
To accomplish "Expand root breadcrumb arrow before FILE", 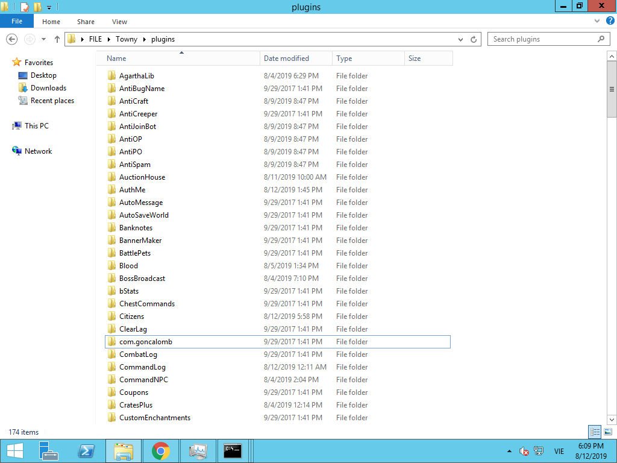I will pyautogui.click(x=82, y=39).
